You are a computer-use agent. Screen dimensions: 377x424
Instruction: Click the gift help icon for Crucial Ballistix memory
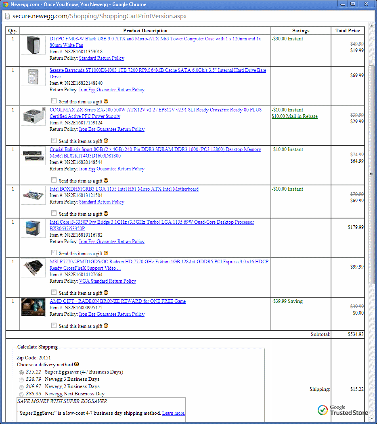click(x=106, y=180)
